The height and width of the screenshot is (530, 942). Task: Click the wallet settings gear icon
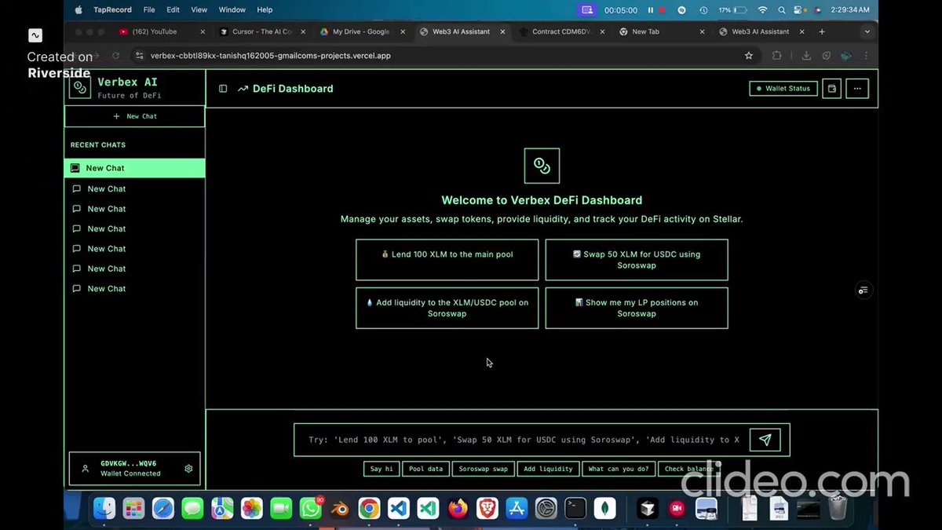coord(188,469)
